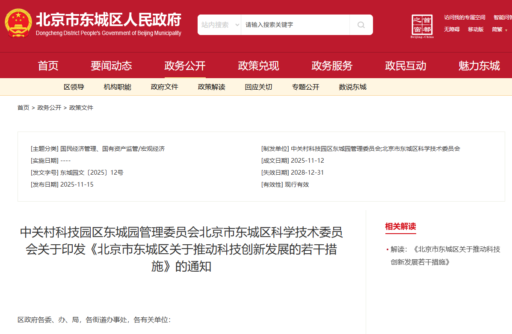
Task: Enable the 无障碍 accessibility mode
Action: tap(451, 29)
